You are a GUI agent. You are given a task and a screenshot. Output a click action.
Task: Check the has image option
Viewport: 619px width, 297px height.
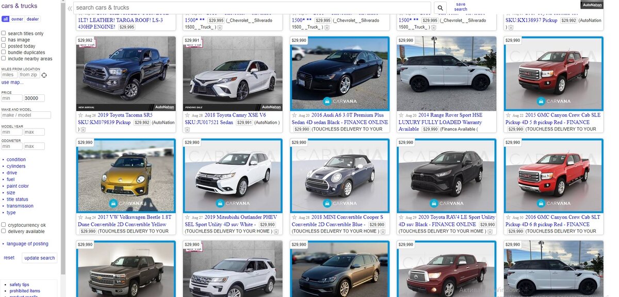[x=4, y=39]
